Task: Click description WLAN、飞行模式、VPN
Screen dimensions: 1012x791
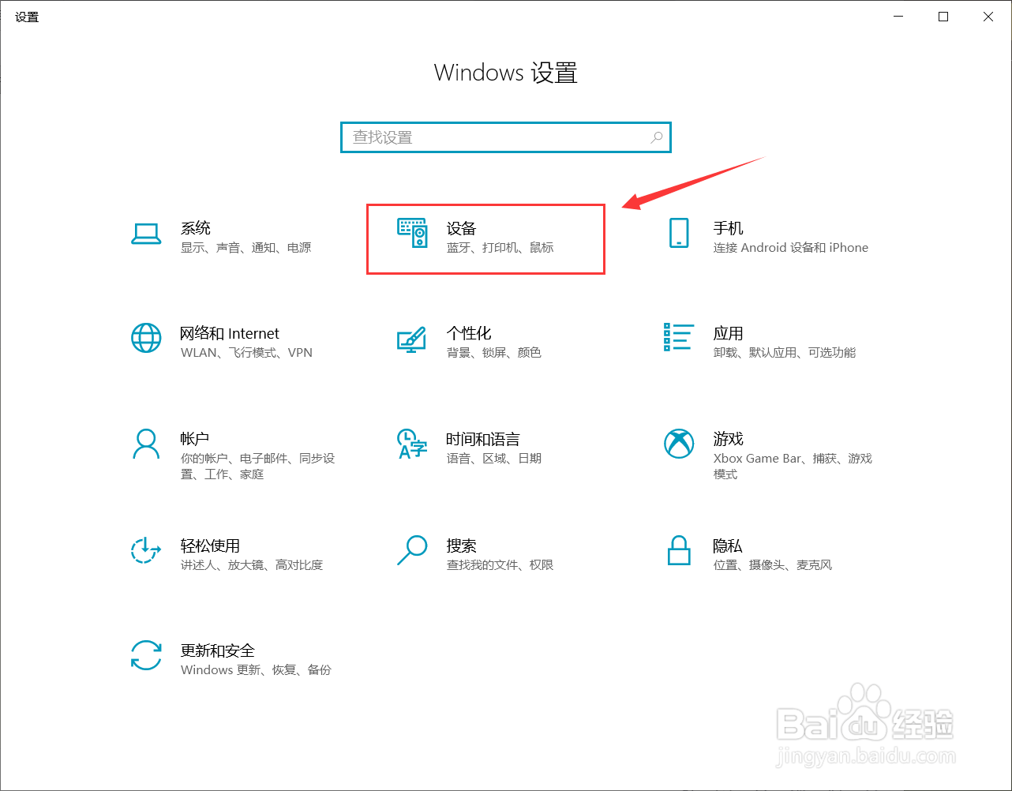Action: click(247, 353)
